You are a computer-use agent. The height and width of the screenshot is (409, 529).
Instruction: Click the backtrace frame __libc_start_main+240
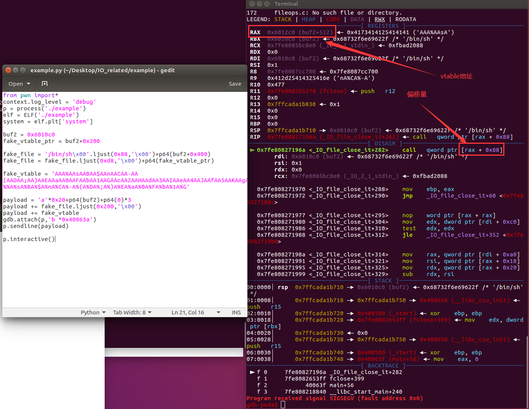329,392
